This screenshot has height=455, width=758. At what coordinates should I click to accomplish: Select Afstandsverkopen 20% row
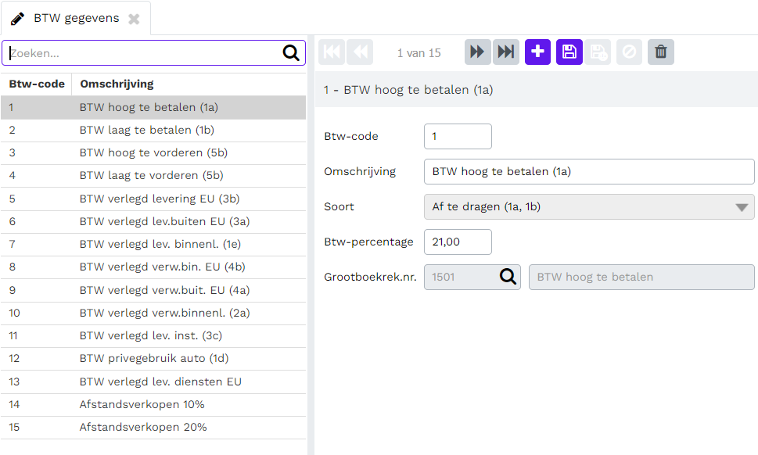(x=153, y=428)
